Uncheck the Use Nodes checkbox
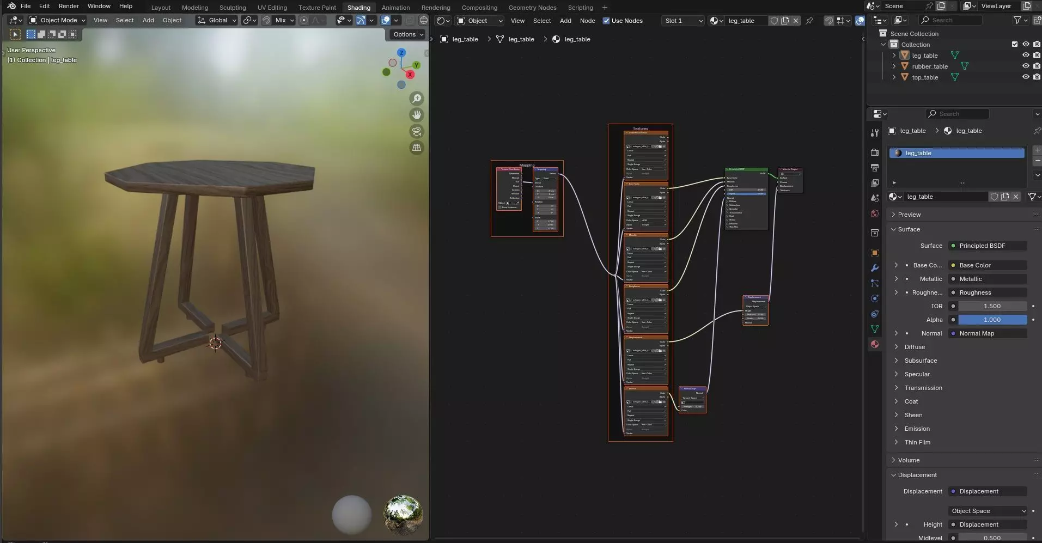Image resolution: width=1042 pixels, height=543 pixels. [x=606, y=21]
